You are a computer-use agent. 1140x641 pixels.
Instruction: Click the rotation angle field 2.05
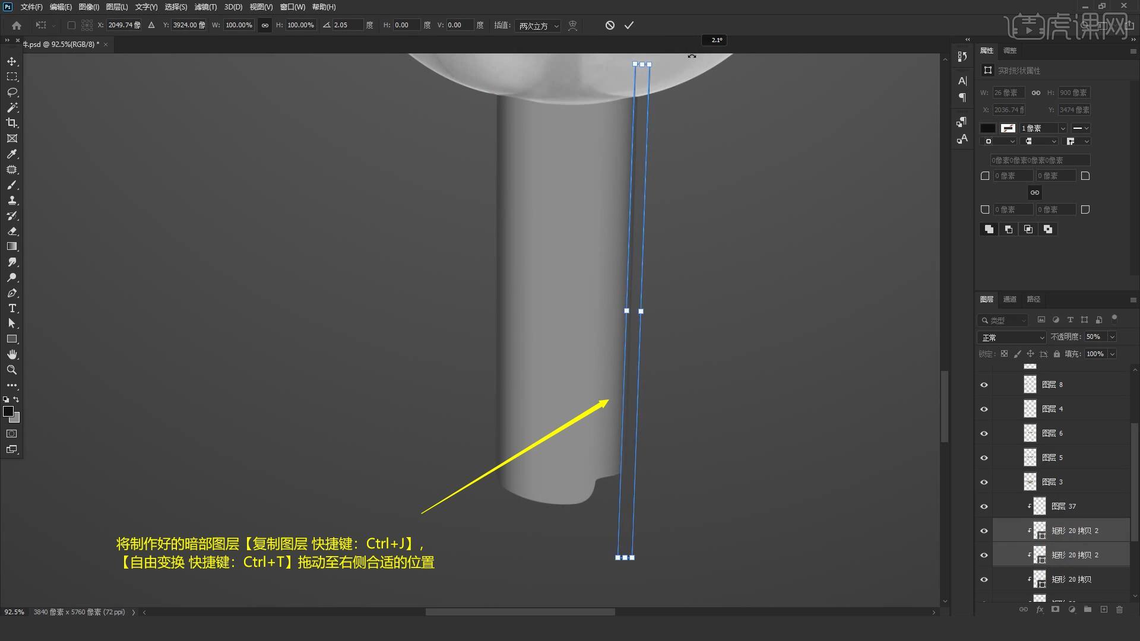(347, 25)
